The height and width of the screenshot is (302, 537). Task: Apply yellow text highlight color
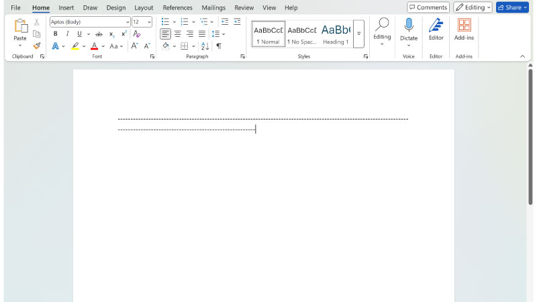75,46
